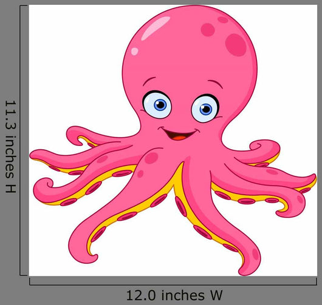
Task: Click the center of the octopus's forehead
Action: pyautogui.click(x=183, y=68)
